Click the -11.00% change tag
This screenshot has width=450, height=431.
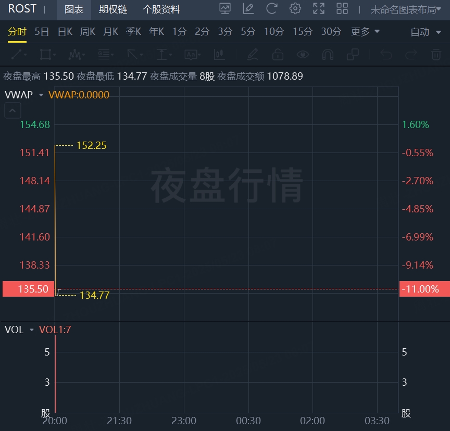pos(424,289)
